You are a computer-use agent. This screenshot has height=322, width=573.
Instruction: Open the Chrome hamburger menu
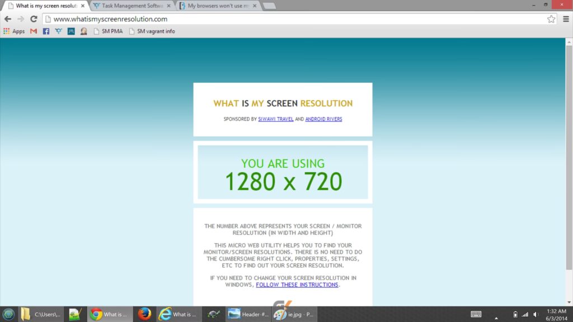tap(566, 19)
